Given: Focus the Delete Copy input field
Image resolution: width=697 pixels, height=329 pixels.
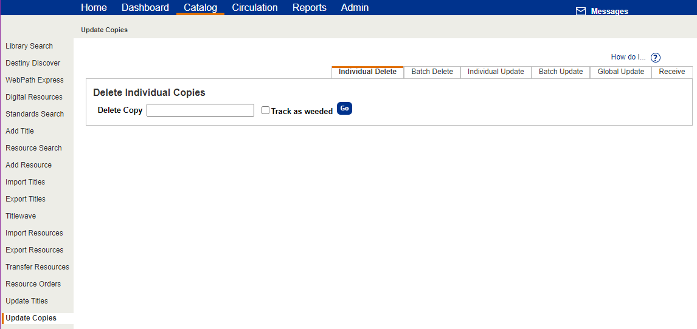Looking at the screenshot, I should (x=201, y=110).
